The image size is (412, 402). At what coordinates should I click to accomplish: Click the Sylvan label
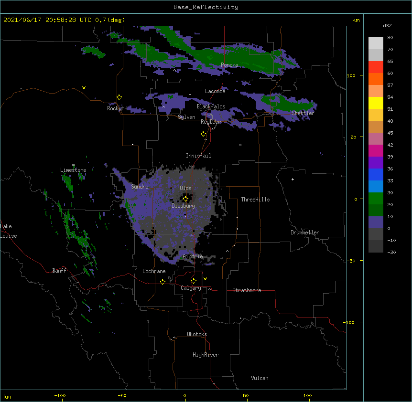[x=186, y=117]
